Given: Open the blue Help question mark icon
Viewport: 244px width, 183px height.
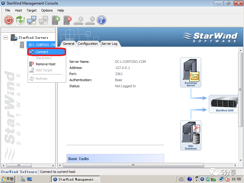Looking at the screenshot, I should [102, 20].
